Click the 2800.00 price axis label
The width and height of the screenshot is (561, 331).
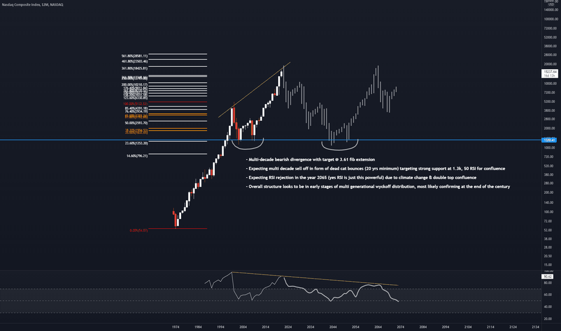tap(551, 119)
